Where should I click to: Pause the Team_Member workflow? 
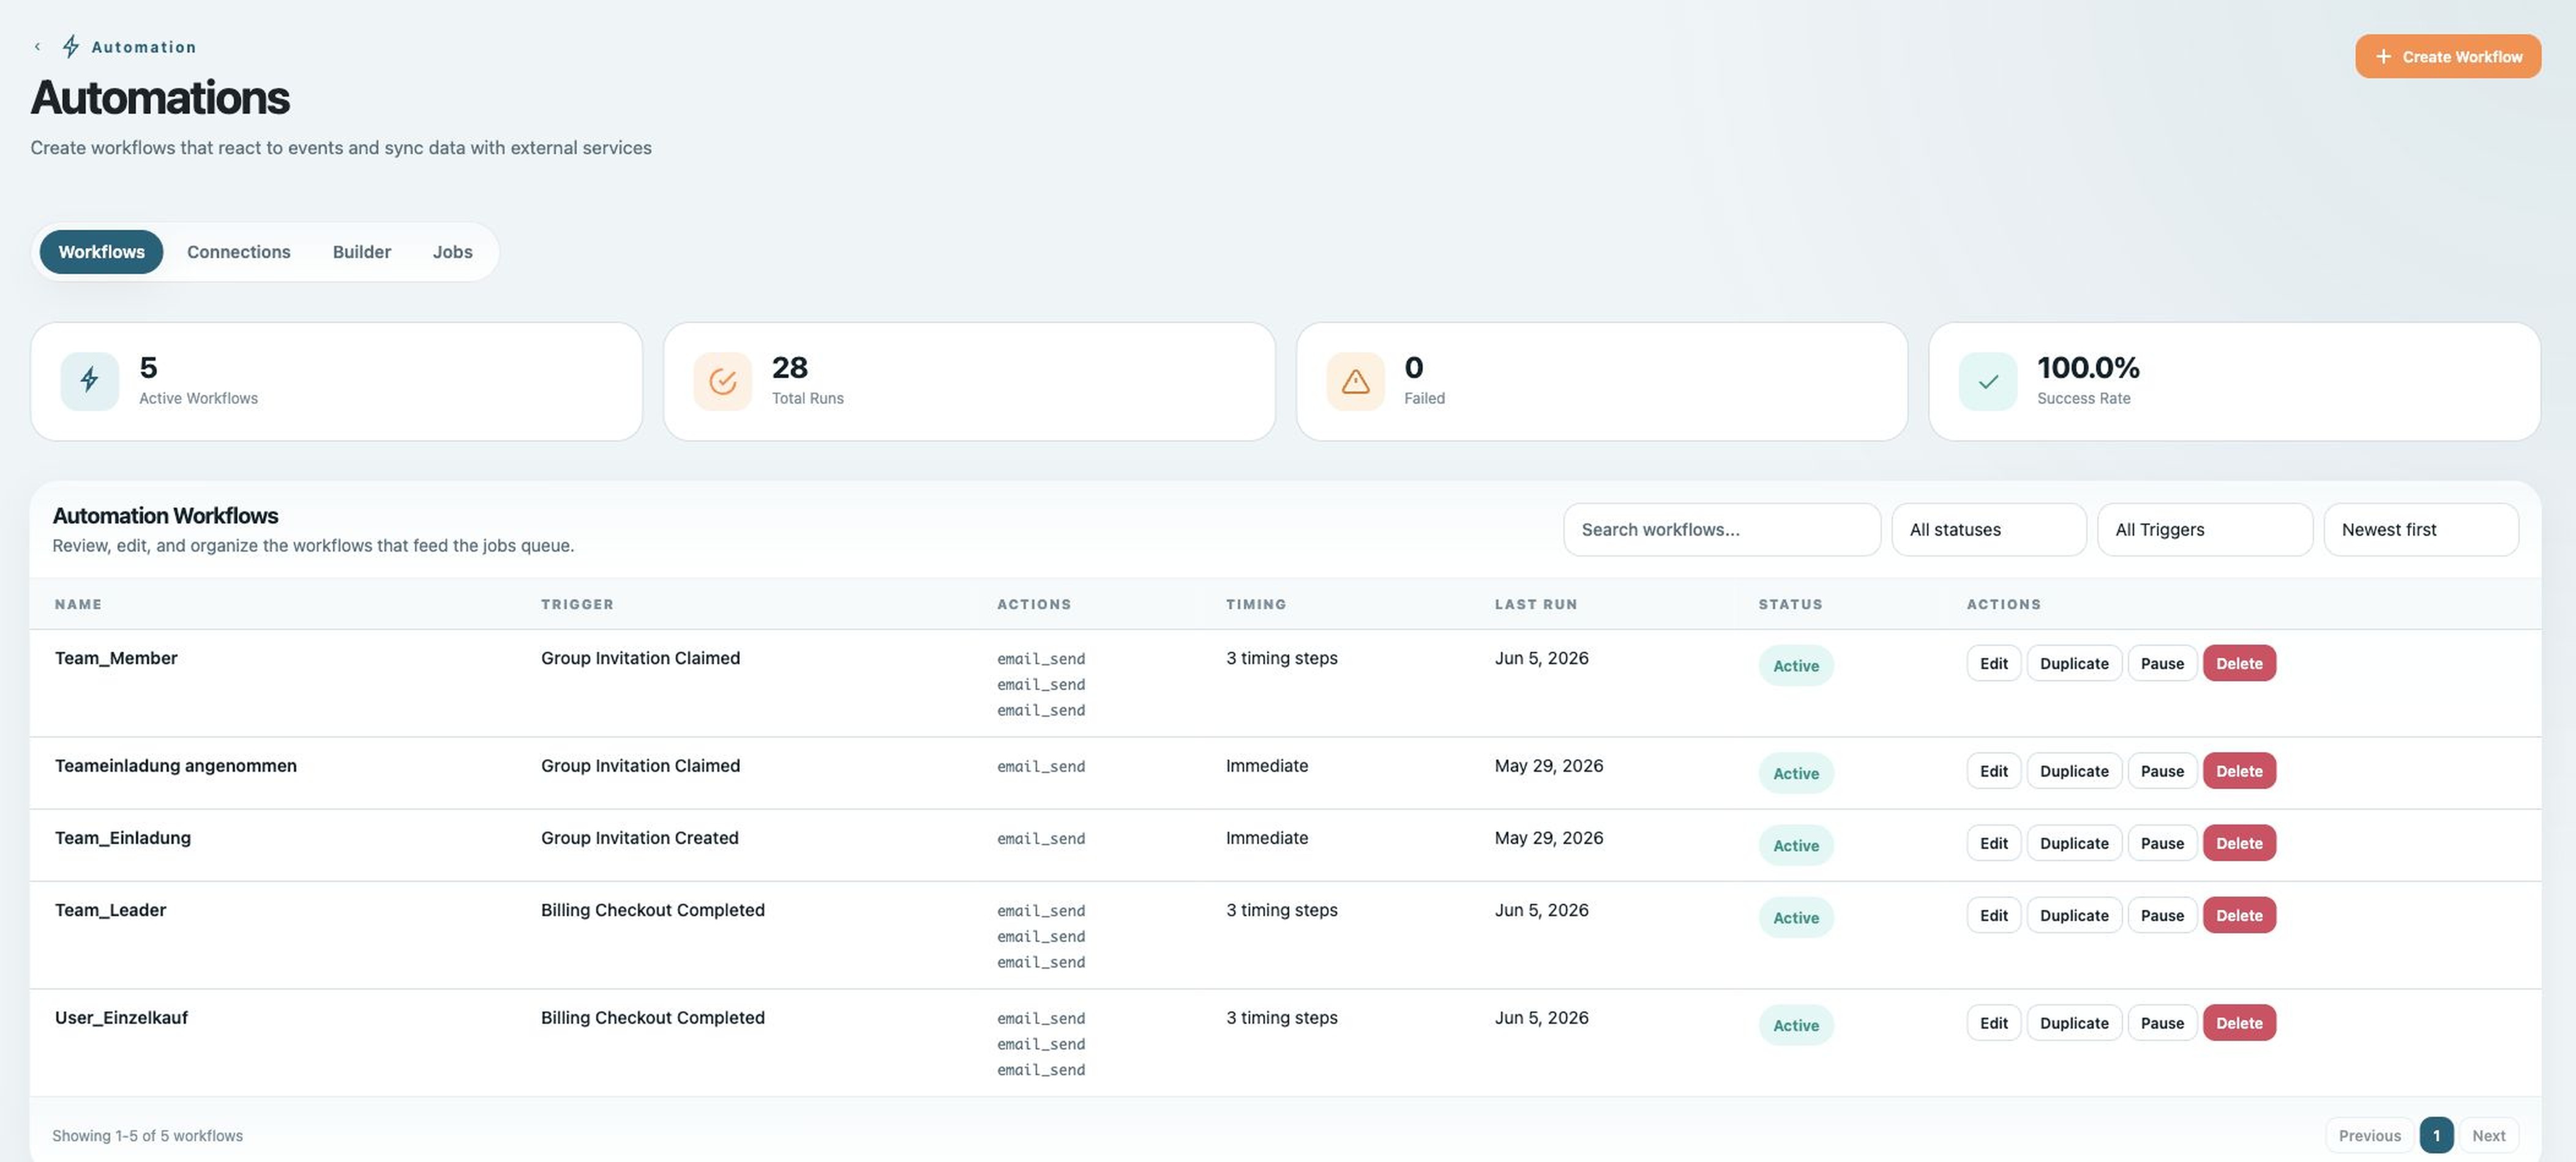[2162, 664]
